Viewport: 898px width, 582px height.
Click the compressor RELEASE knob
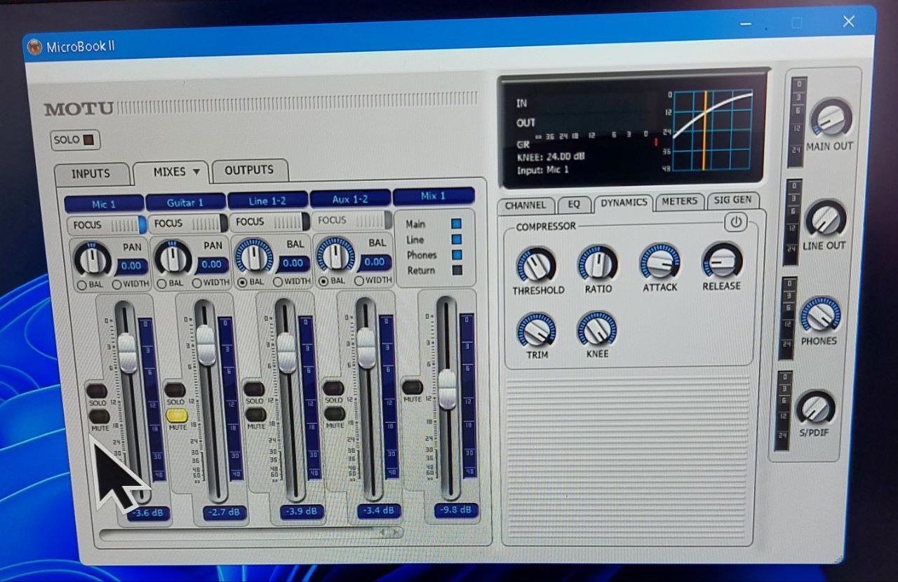click(x=722, y=262)
